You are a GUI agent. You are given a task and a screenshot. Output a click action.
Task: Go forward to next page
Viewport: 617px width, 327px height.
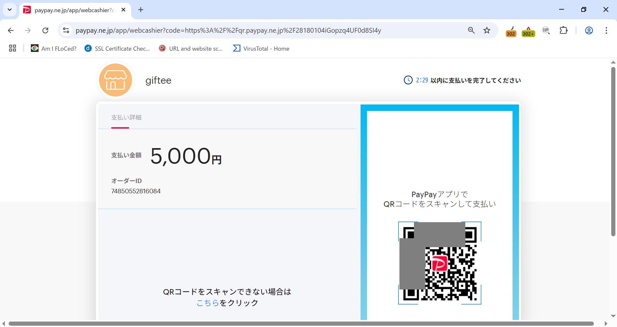point(28,30)
